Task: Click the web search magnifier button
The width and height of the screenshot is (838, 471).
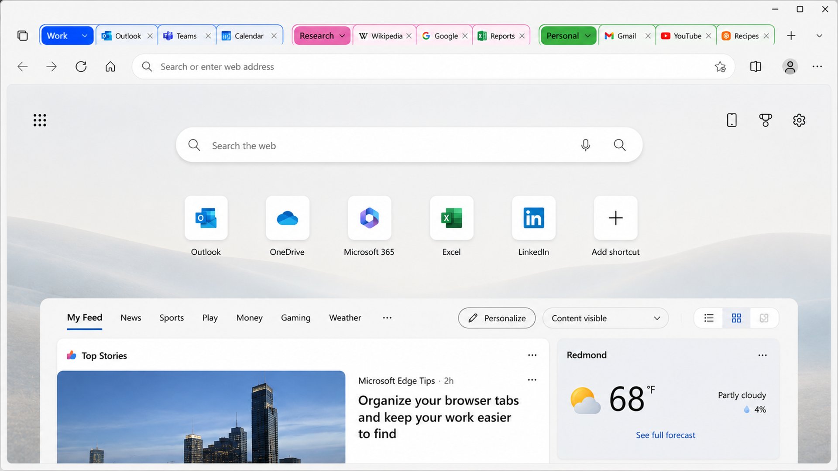Action: [620, 145]
